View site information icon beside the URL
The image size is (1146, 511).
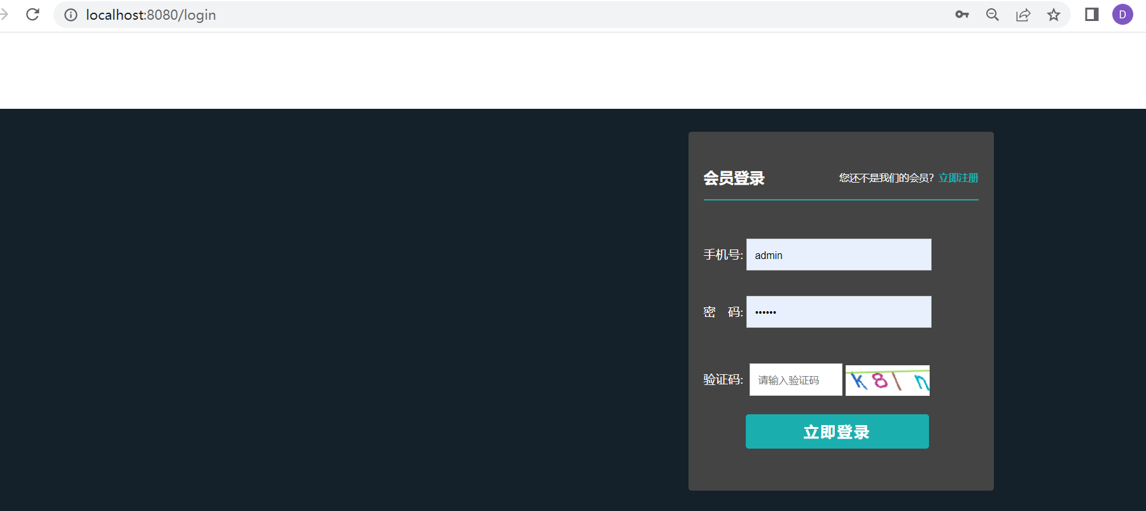click(x=71, y=15)
